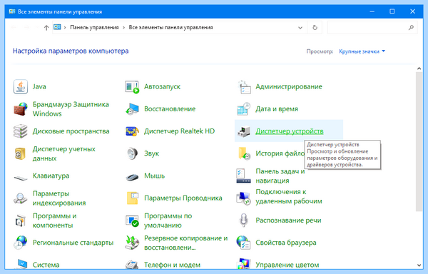This screenshot has width=428, height=274.
Task: Click the Звук speaker icon
Action: pos(132,153)
